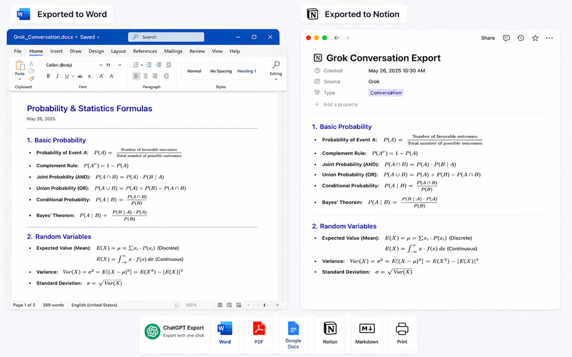This screenshot has height=357, width=572.
Task: Click the Increase Font Size icon
Action: pos(102,76)
